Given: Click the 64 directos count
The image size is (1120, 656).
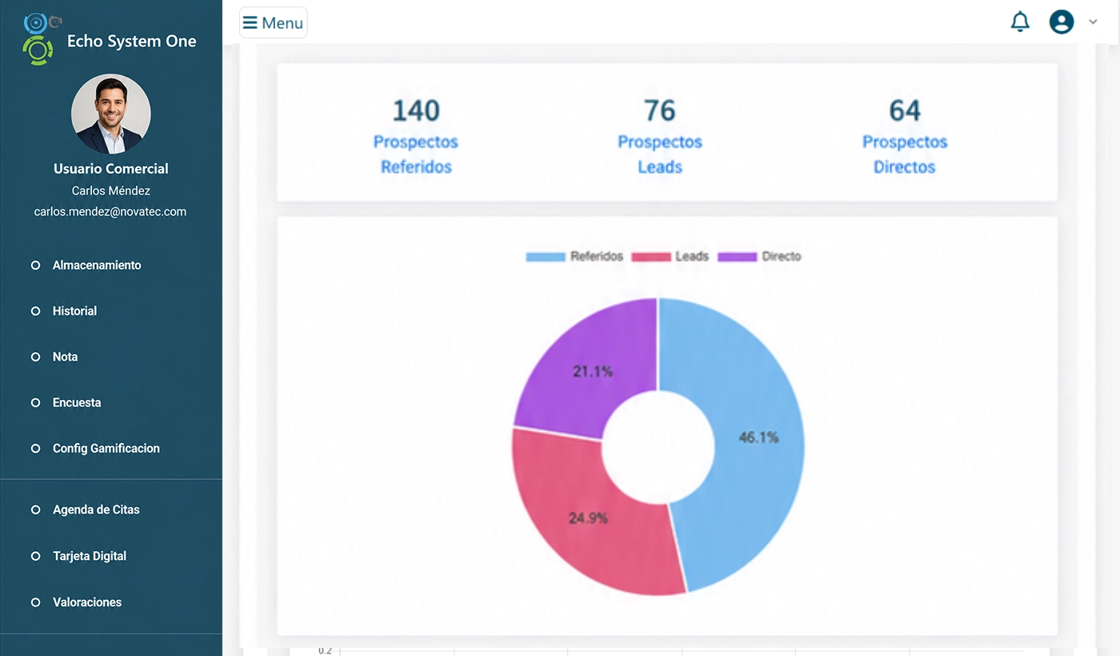Looking at the screenshot, I should click(x=905, y=110).
